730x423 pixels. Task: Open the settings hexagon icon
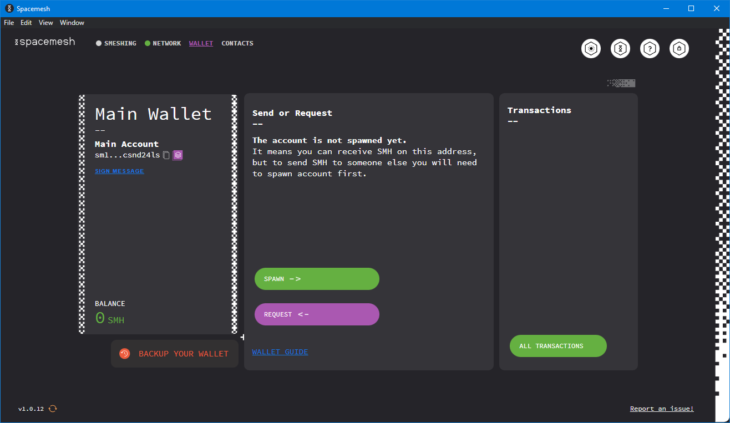(591, 49)
